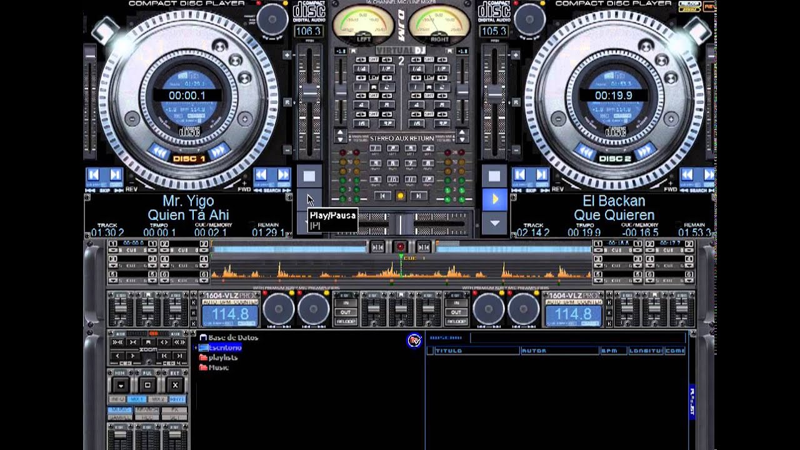Click the search input field above the track list
Viewport: 800px width, 450px height.
(x=577, y=338)
